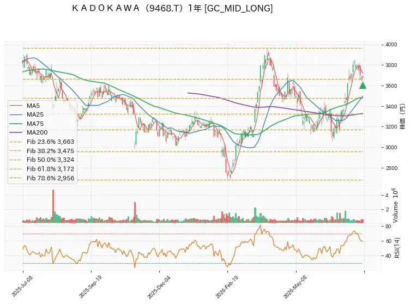The height and width of the screenshot is (304, 410).
Task: Click the 2026-May-08 date axis label
Action: [295, 287]
